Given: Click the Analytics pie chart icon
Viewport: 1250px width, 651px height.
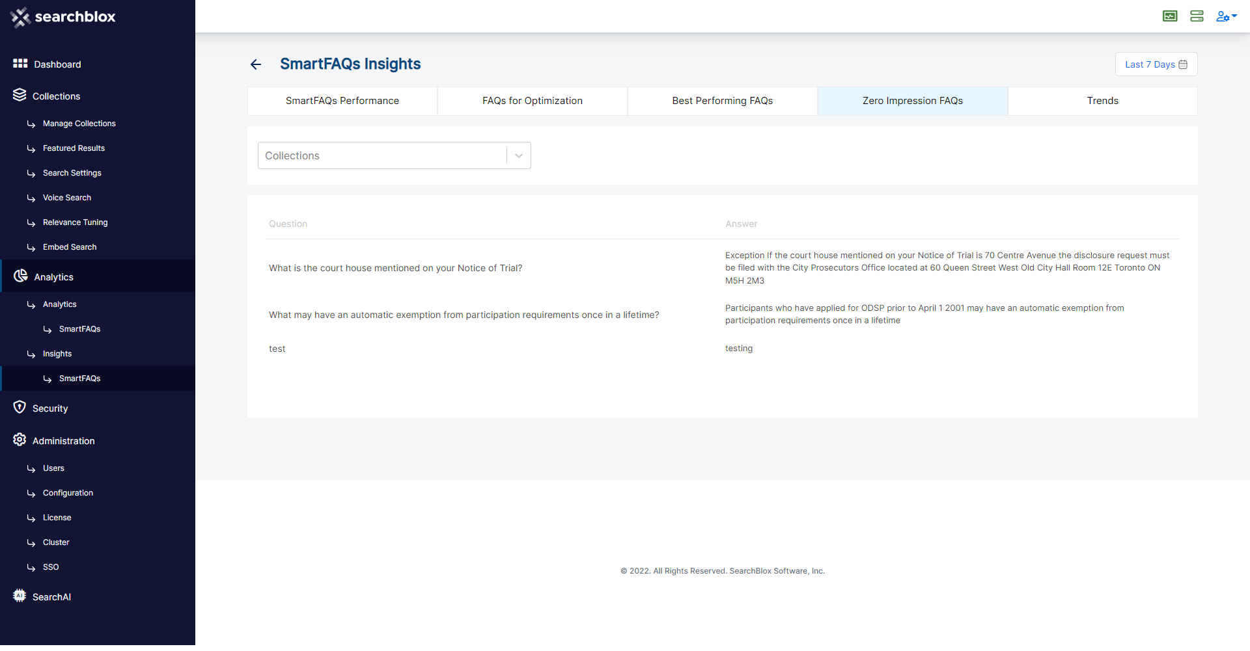Looking at the screenshot, I should click(21, 276).
